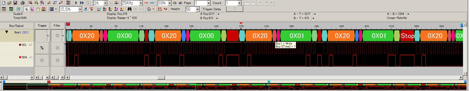470x91 pixels.
Task: Open the Count value dropdown
Action: [x=239, y=3]
